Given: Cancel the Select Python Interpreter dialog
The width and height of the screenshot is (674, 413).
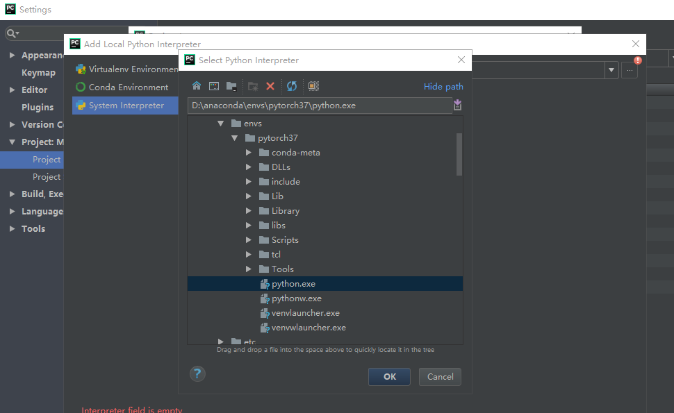Looking at the screenshot, I should (440, 376).
